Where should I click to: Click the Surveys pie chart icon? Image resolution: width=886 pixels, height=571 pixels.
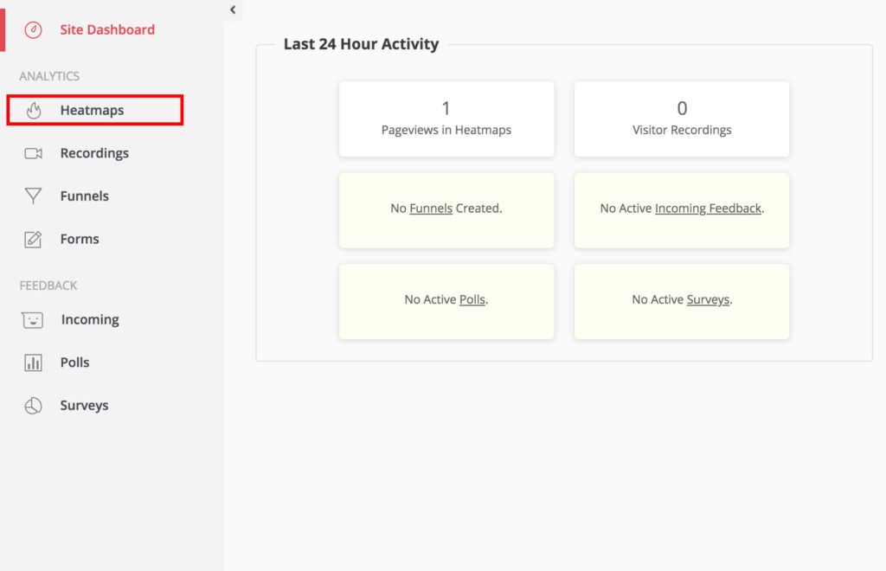point(33,406)
